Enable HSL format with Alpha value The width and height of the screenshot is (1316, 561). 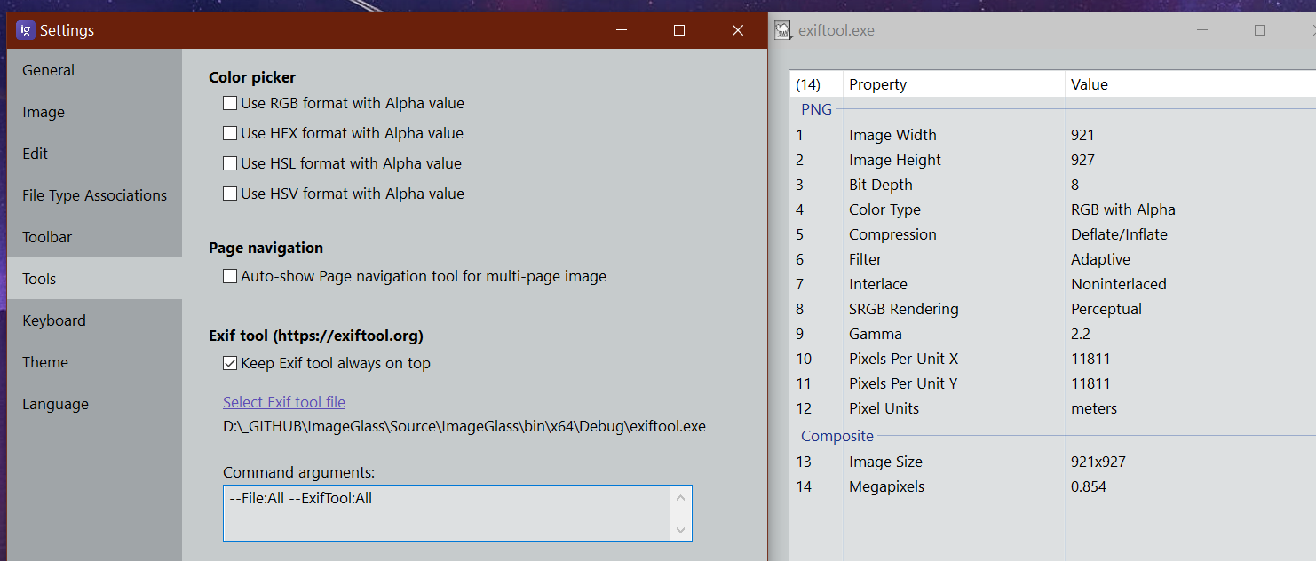point(230,163)
